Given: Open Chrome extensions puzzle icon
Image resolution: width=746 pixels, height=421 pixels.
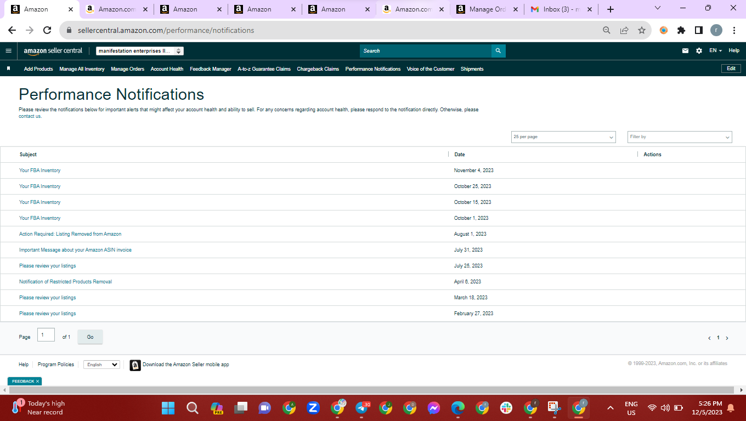Looking at the screenshot, I should click(681, 31).
